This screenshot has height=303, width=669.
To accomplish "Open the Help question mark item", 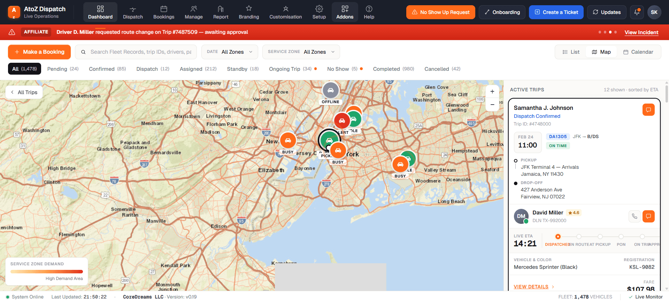I will point(369,12).
